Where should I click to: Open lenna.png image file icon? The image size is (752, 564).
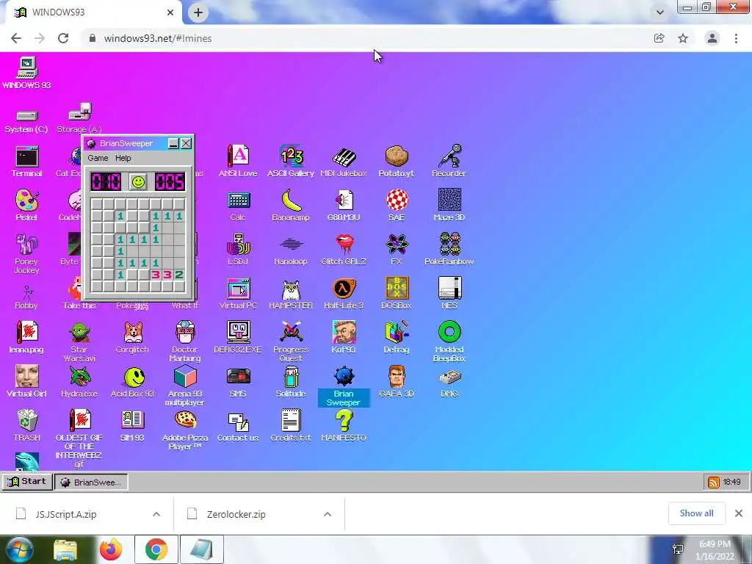27,333
